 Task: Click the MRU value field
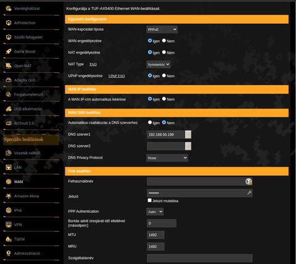[x=155, y=247]
